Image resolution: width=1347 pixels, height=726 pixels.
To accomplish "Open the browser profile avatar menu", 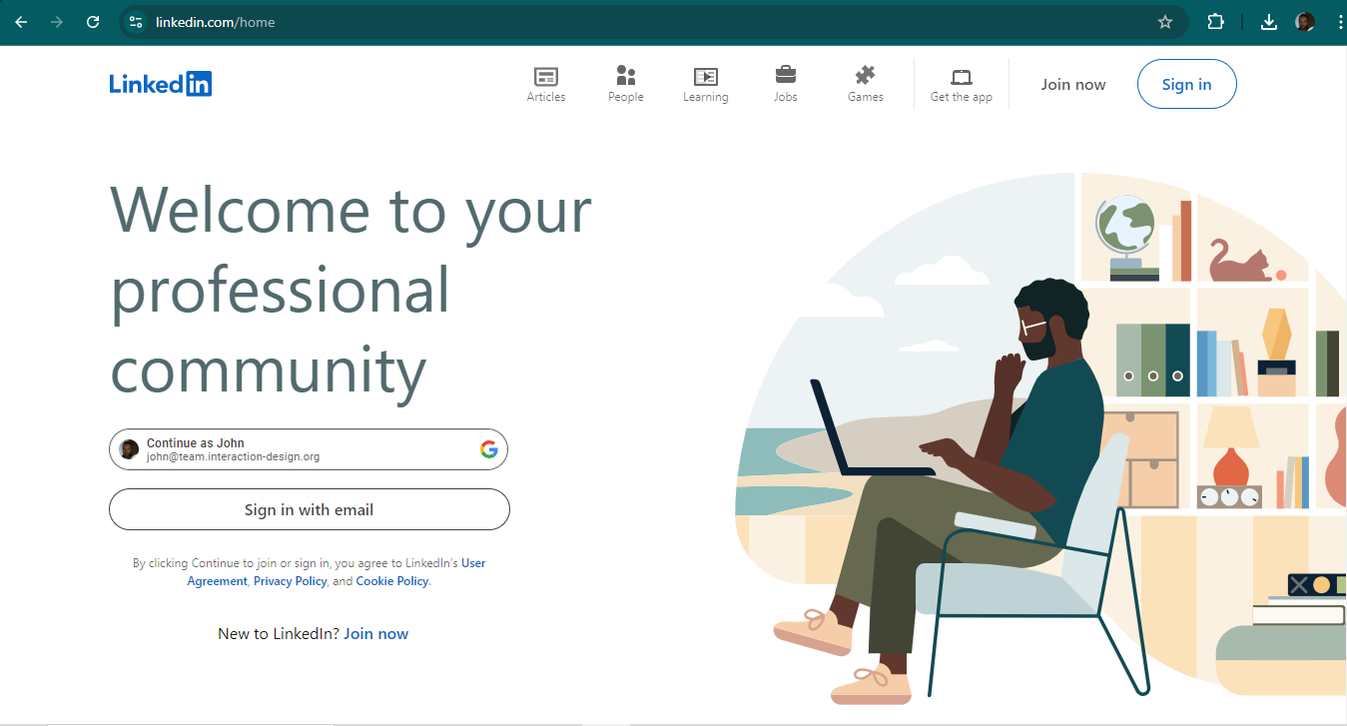I will (x=1304, y=21).
